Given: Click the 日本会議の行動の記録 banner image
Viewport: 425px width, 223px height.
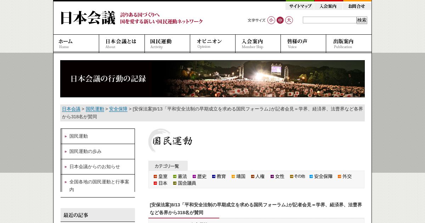Looking at the screenshot, I should pyautogui.click(x=212, y=79).
